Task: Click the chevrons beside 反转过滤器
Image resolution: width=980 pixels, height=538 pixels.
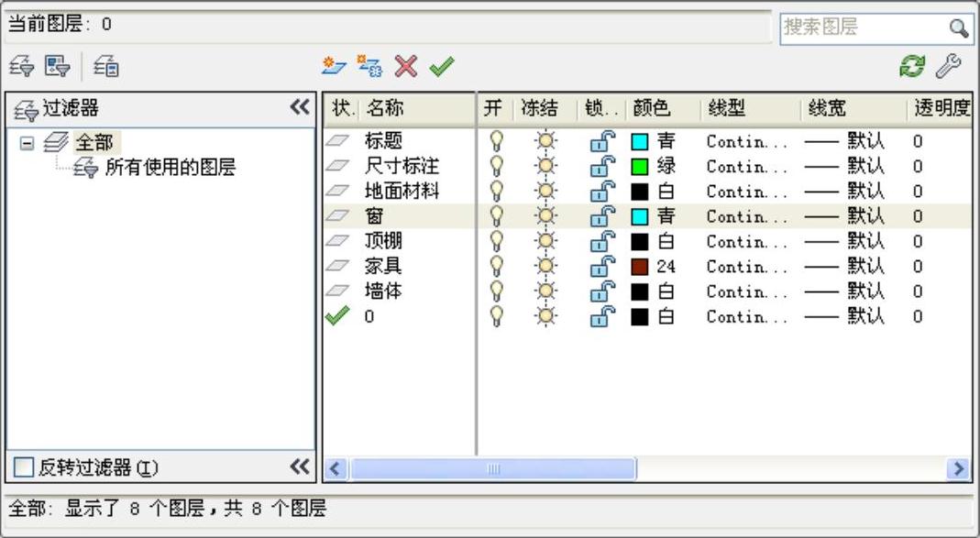Action: pyautogui.click(x=299, y=467)
